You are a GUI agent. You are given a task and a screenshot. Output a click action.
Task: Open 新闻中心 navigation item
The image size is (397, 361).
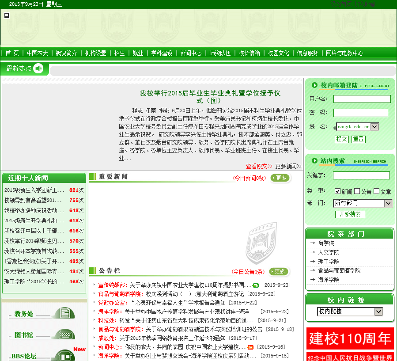coord(191,53)
